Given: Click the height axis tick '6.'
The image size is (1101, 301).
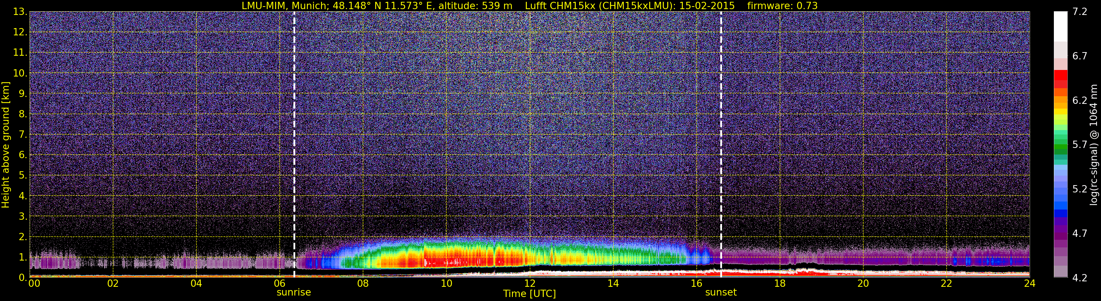Looking at the screenshot, I should coord(23,155).
